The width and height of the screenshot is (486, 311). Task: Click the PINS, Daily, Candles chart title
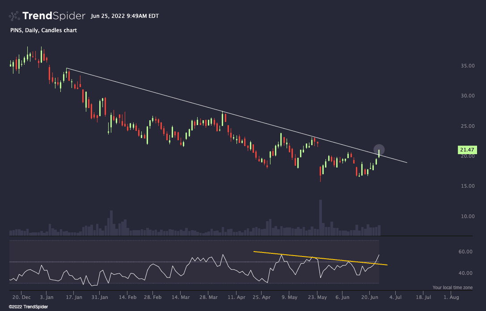43,30
